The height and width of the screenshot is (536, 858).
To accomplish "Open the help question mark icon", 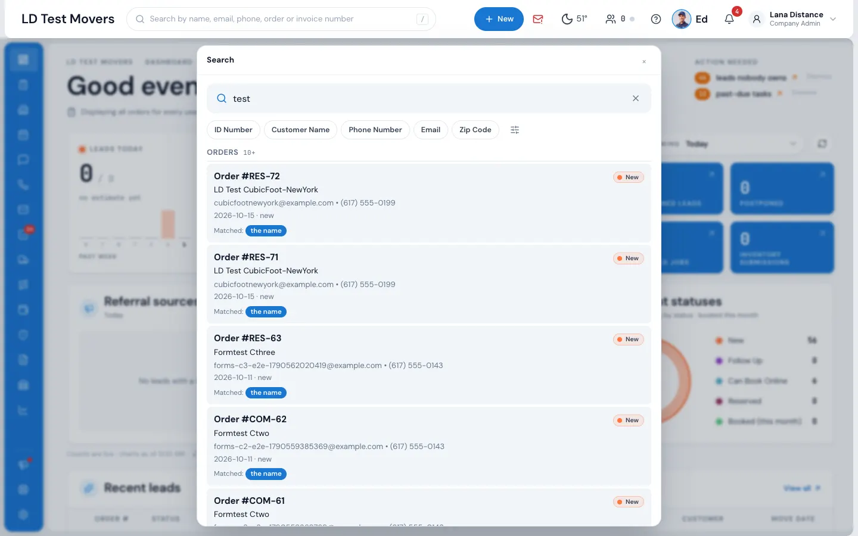I will 656,19.
